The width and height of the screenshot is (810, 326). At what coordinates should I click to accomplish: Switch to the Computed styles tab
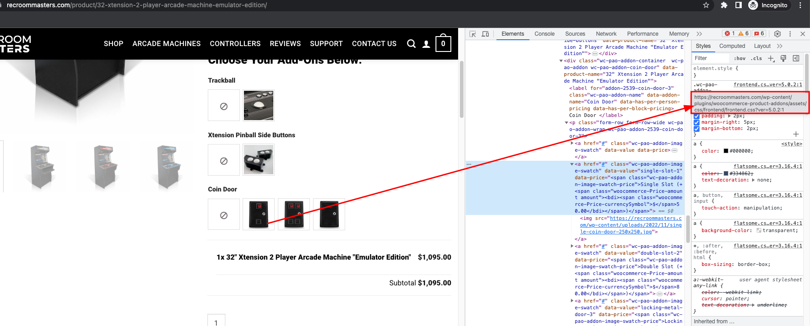point(732,46)
